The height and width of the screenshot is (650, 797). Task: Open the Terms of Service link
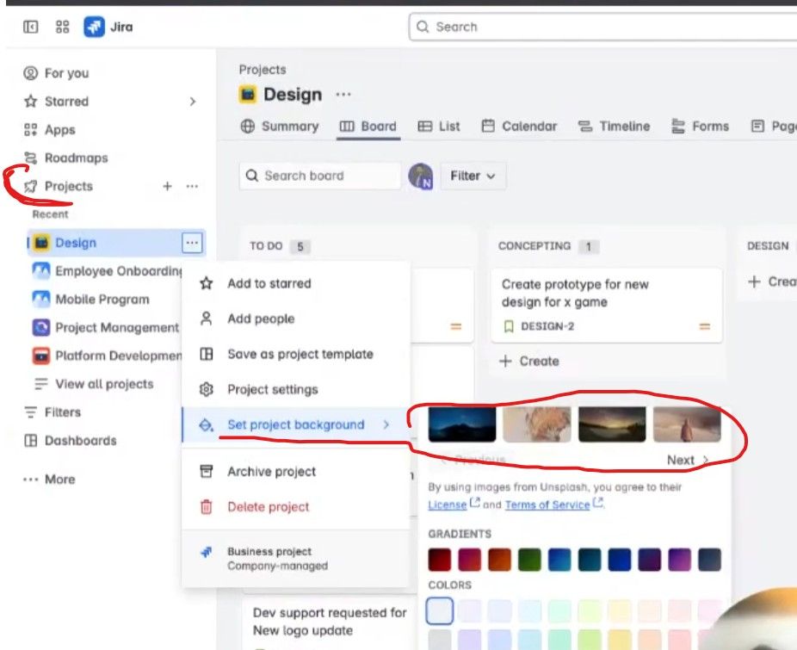547,505
